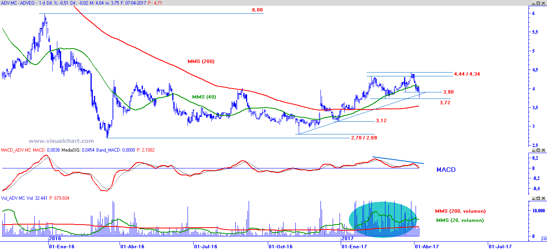Select the blue descending trendline over MACD
The height and width of the screenshot is (249, 547).
(398, 160)
